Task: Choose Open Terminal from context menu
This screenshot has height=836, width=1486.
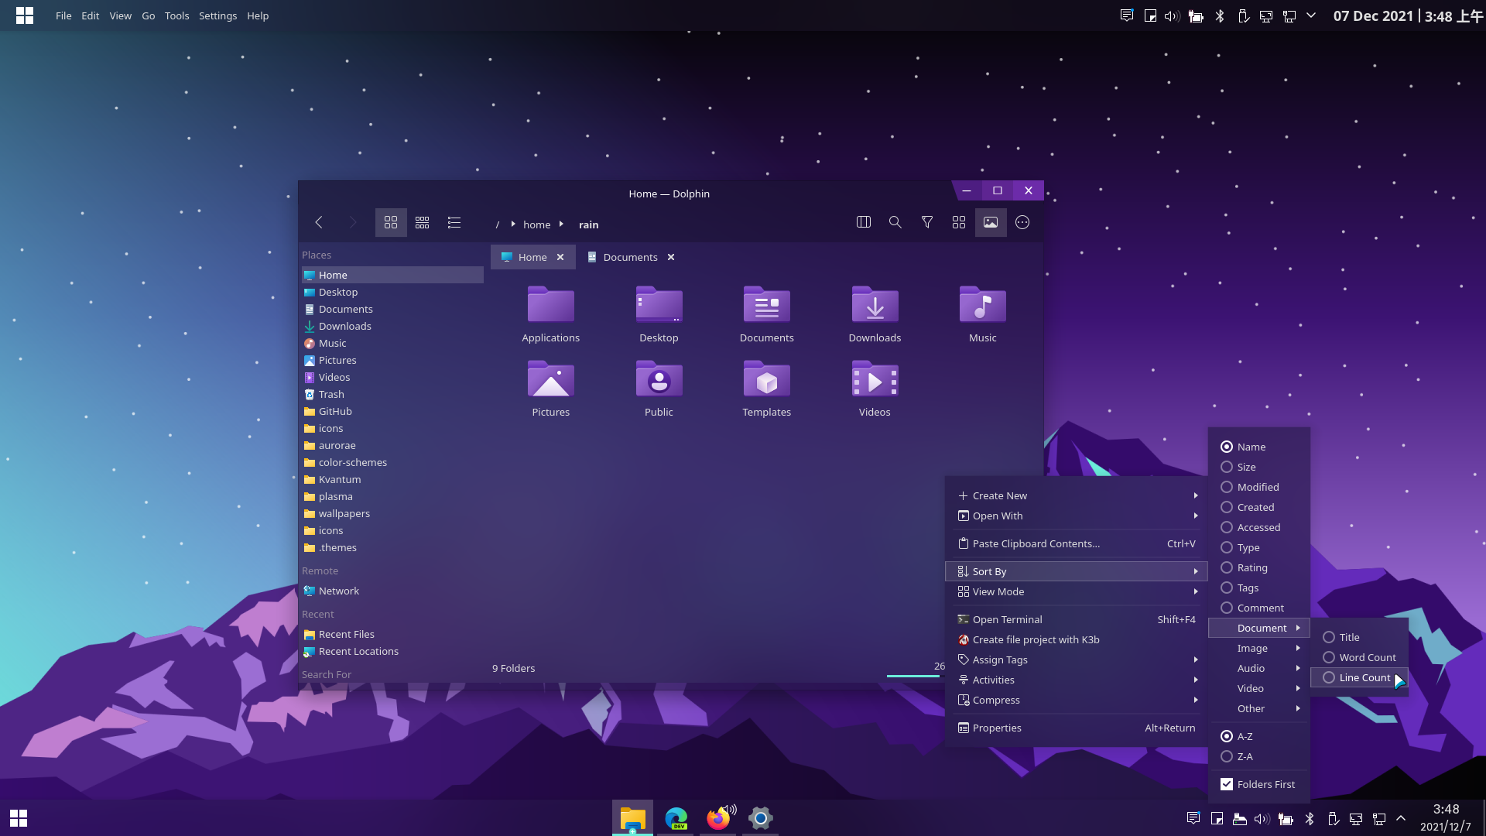Action: click(1007, 619)
